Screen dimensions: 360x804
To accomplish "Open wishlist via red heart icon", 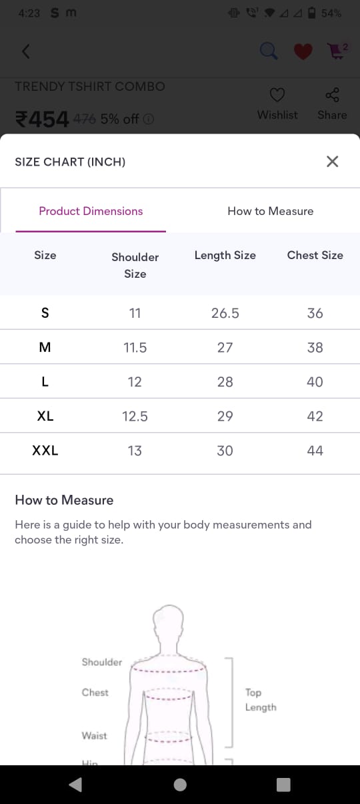I will (303, 51).
